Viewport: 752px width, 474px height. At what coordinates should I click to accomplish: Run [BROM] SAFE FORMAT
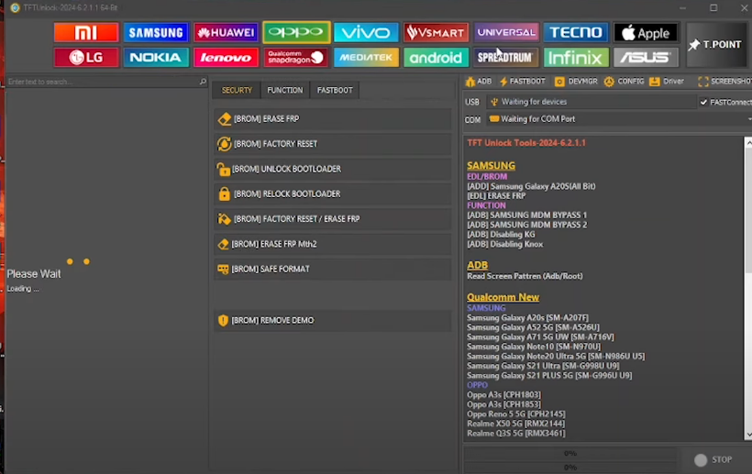[x=332, y=269]
